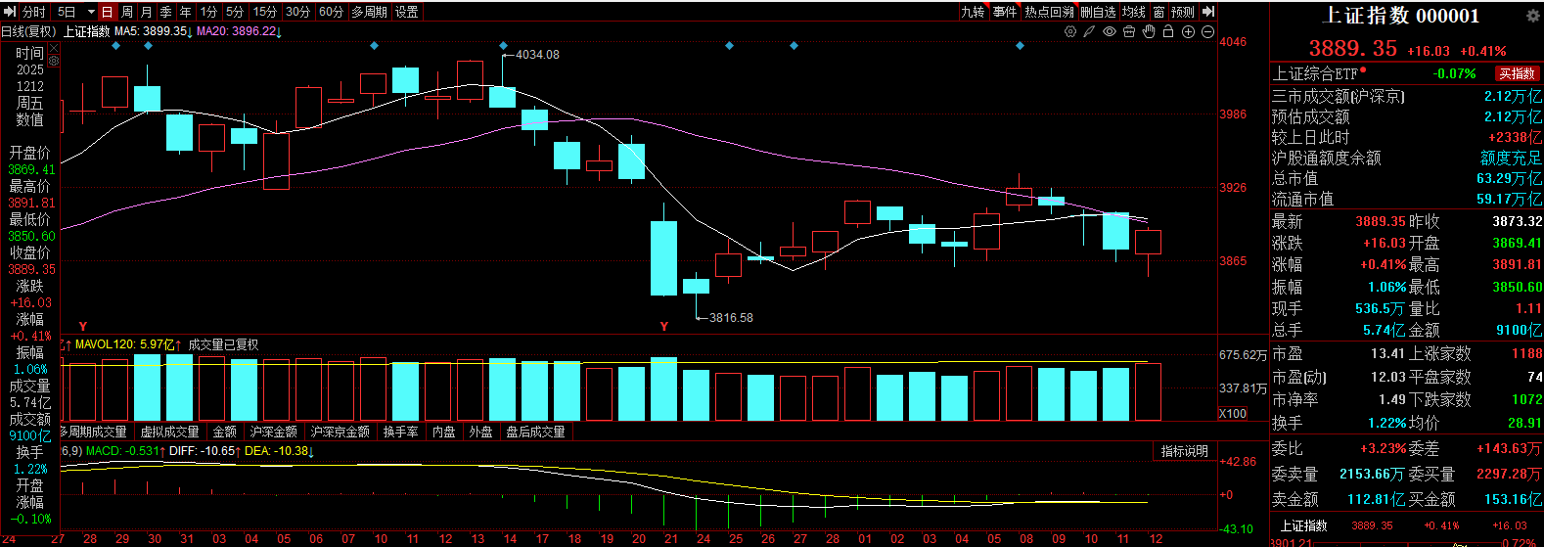Viewport: 1544px width, 547px height.
Task: Zoom out chart with minus icon
Action: coord(1206,31)
